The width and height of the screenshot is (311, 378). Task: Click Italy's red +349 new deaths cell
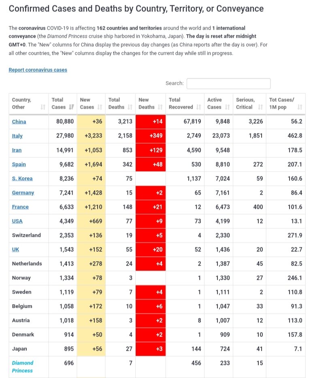151,136
